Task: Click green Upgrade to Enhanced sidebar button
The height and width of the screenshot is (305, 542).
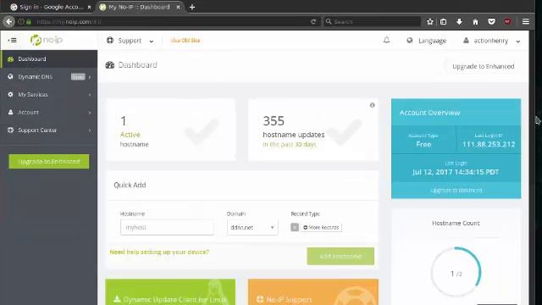Action: click(x=49, y=162)
